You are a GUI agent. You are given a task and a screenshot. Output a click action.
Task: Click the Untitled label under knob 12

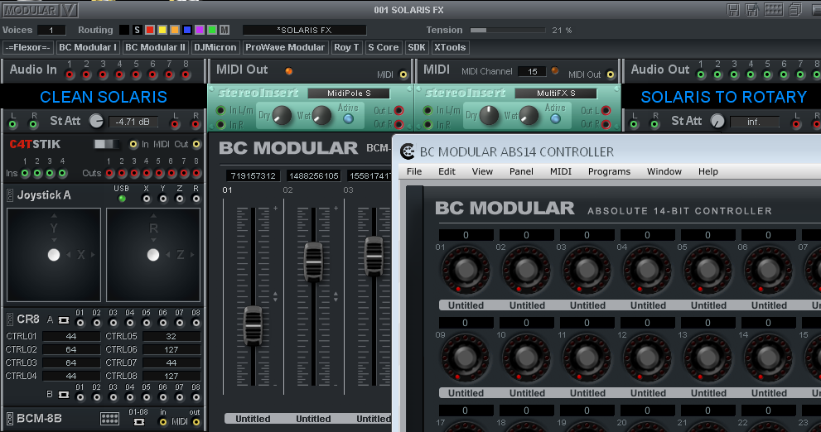pyautogui.click(x=648, y=393)
